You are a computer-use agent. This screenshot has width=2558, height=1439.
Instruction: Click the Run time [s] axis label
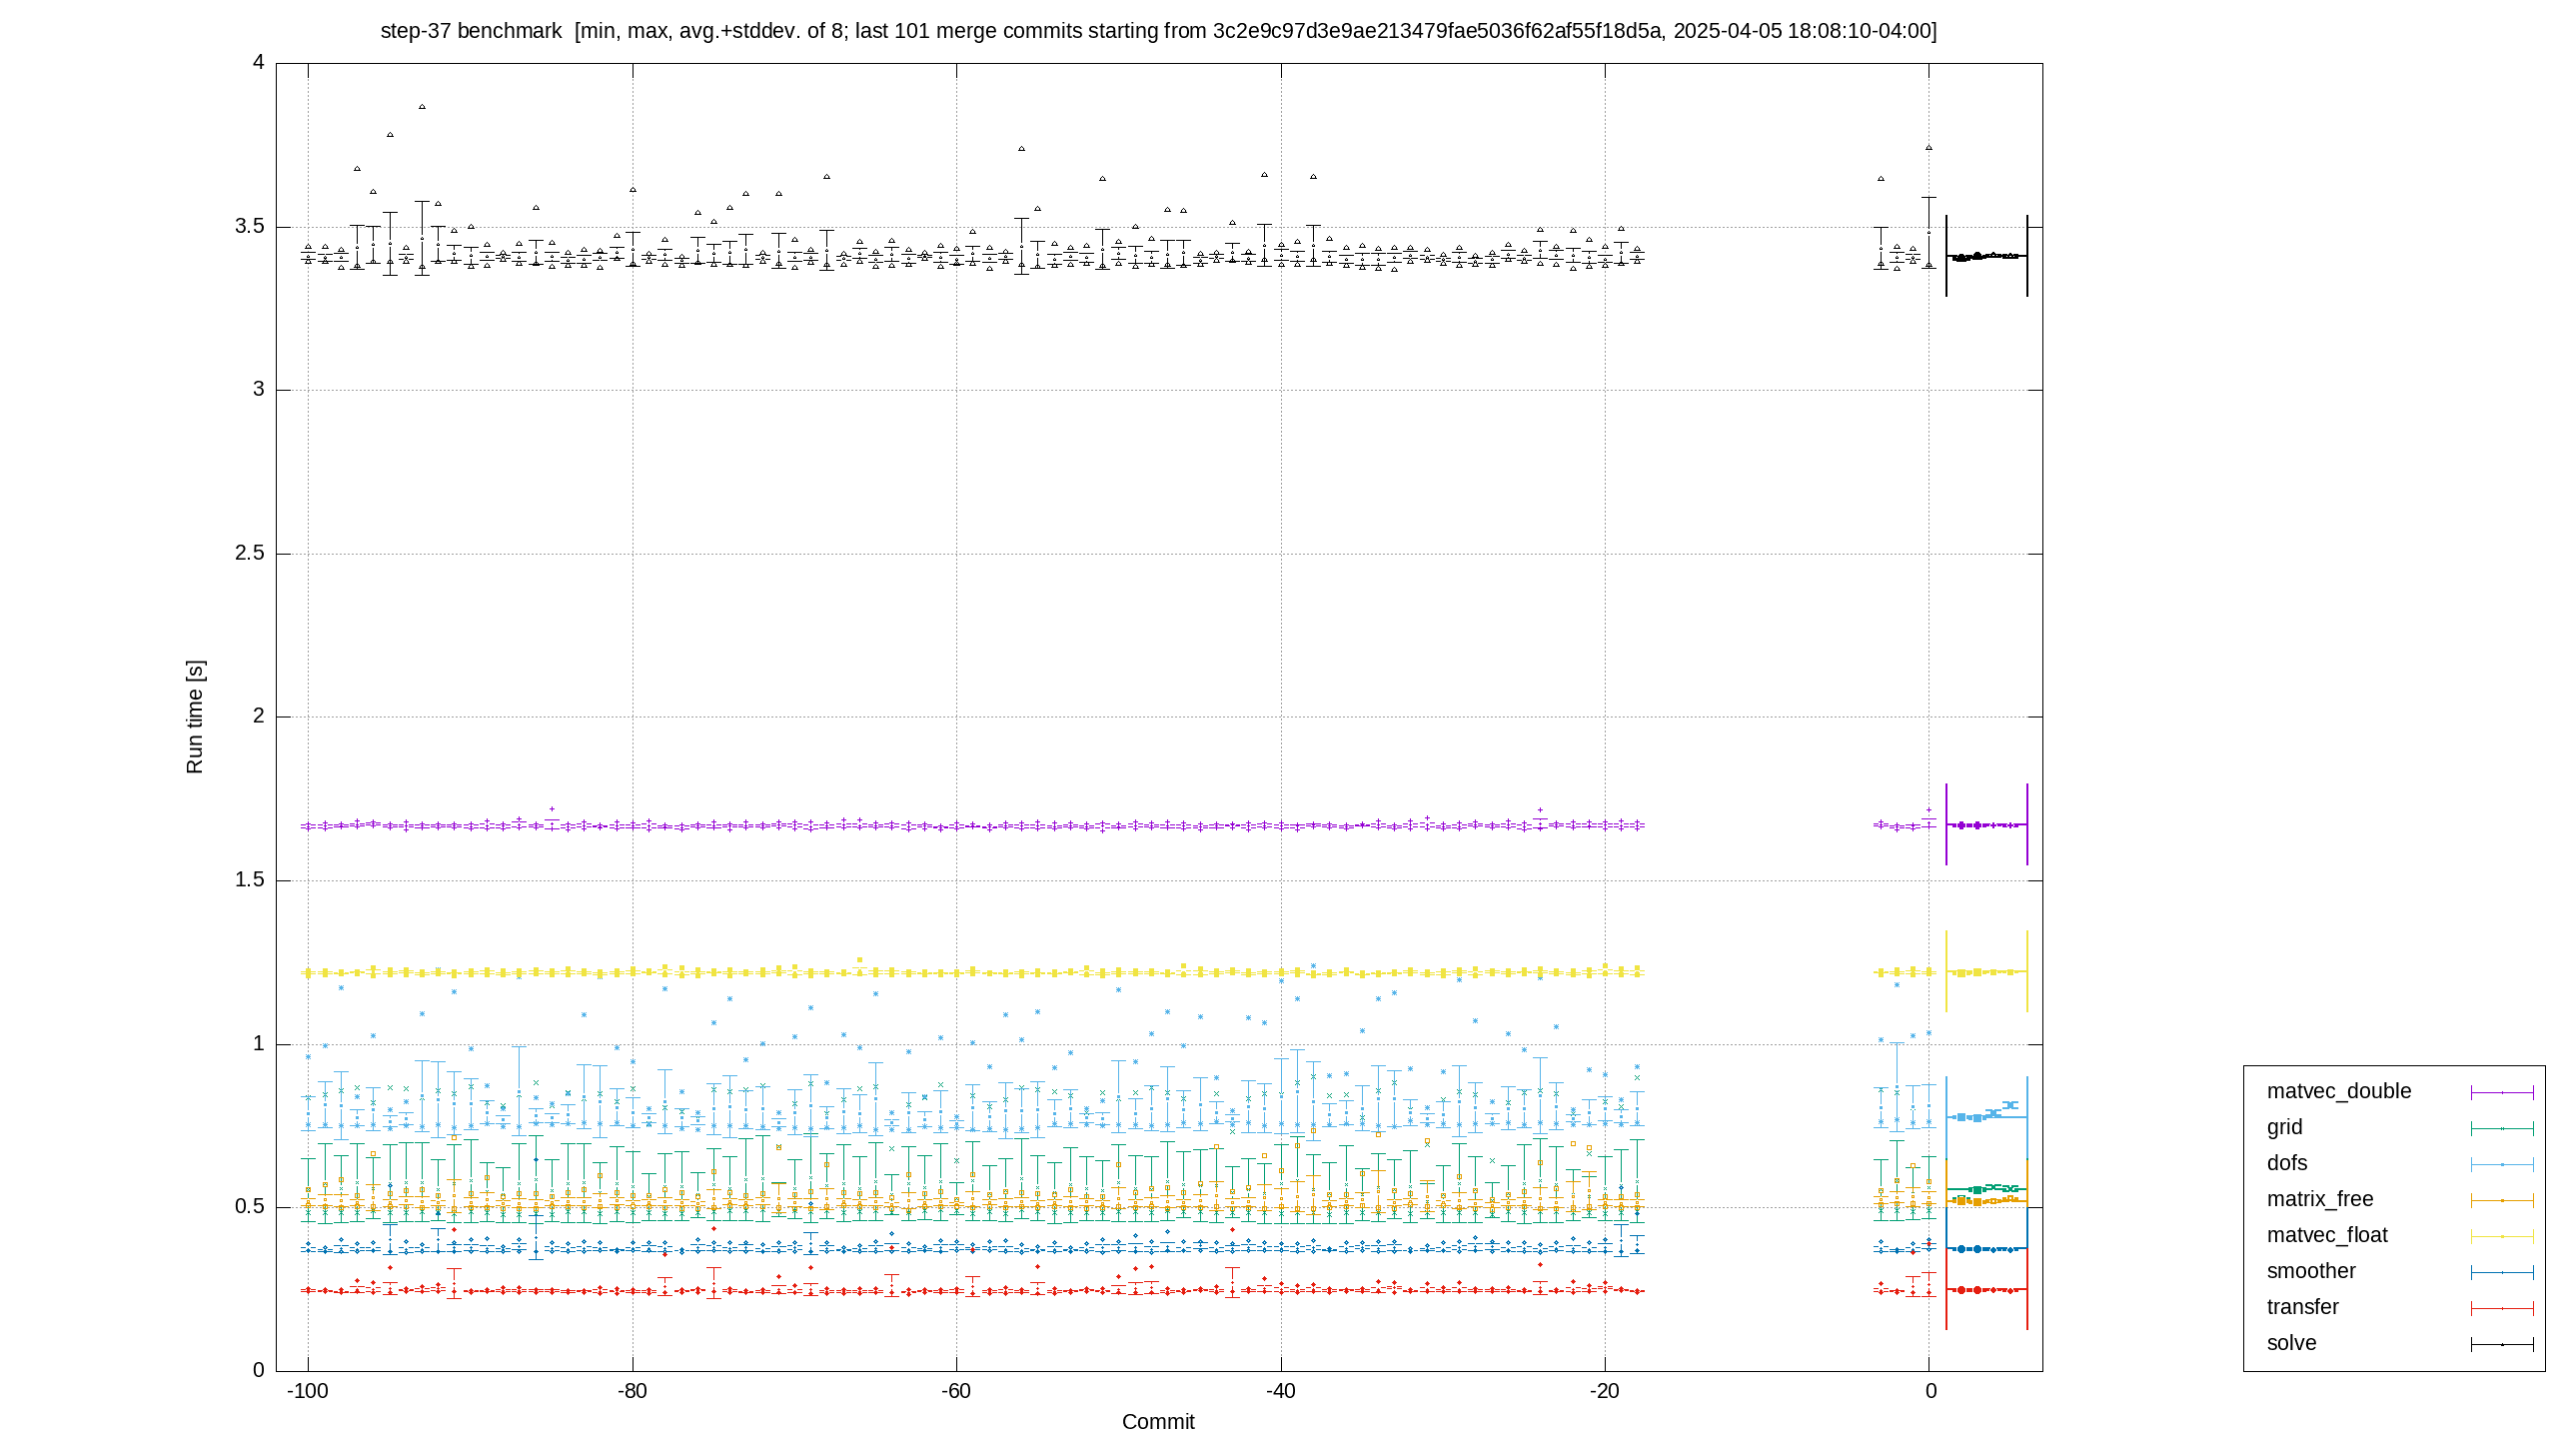[195, 717]
